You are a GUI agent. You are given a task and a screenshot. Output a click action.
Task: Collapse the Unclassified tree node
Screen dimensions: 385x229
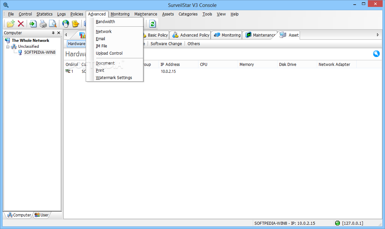8,47
